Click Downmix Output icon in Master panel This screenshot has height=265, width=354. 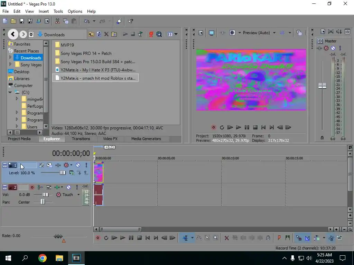331,31
